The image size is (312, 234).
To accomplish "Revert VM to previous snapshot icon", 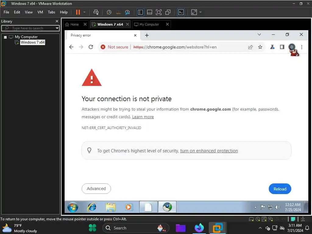I will [x=118, y=12].
